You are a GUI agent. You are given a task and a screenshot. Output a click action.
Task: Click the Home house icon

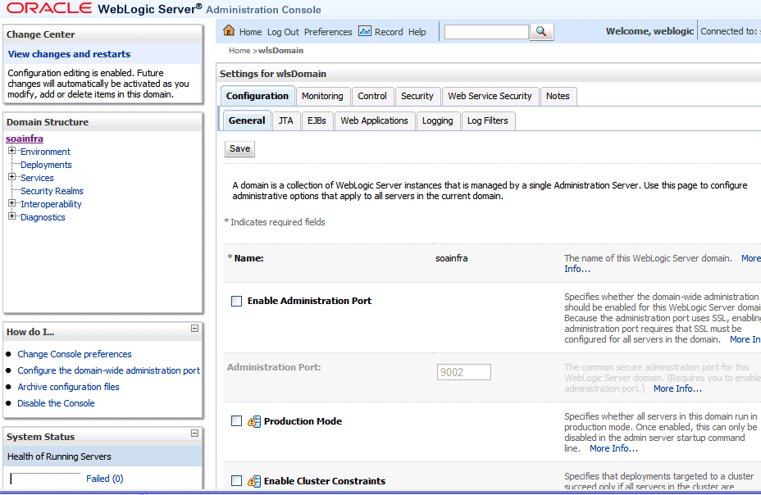point(229,30)
